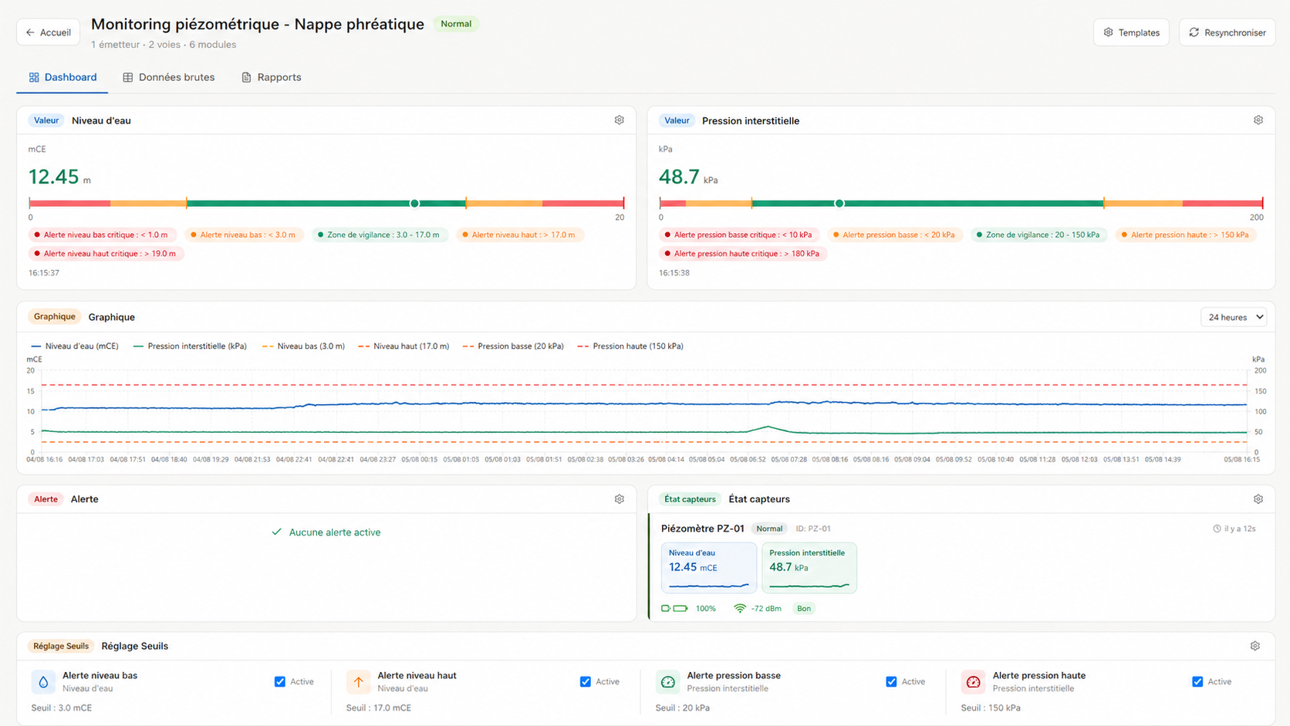1290x726 pixels.
Task: Click 'Zone de vigilance : 20 - 150 kPa' chip
Action: [1038, 235]
